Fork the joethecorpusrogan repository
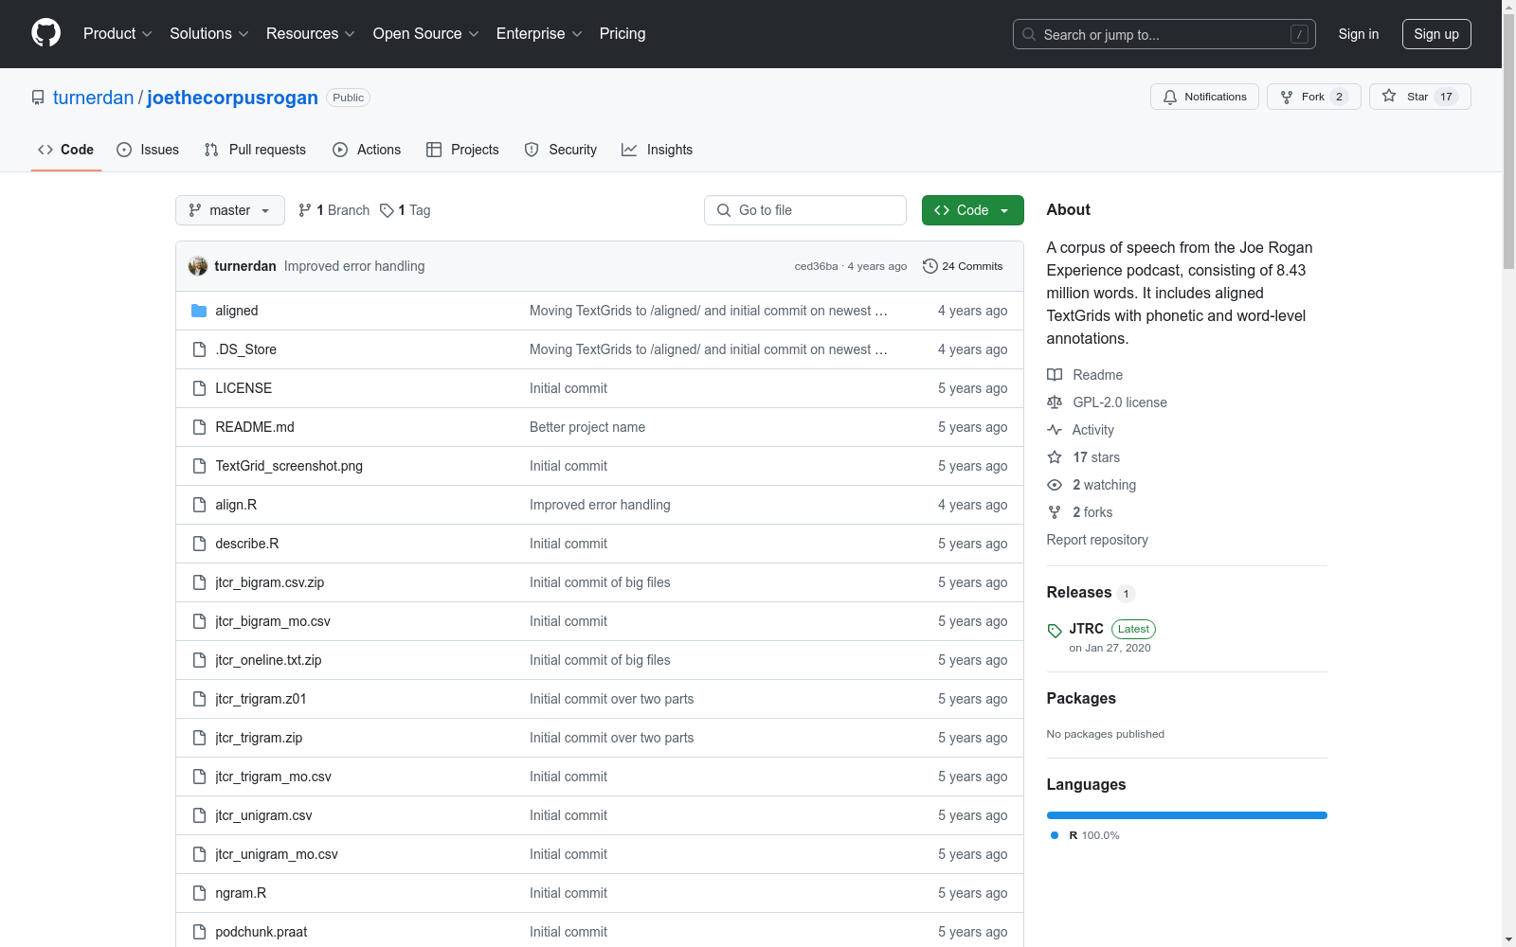Image resolution: width=1516 pixels, height=947 pixels. coord(1313,97)
